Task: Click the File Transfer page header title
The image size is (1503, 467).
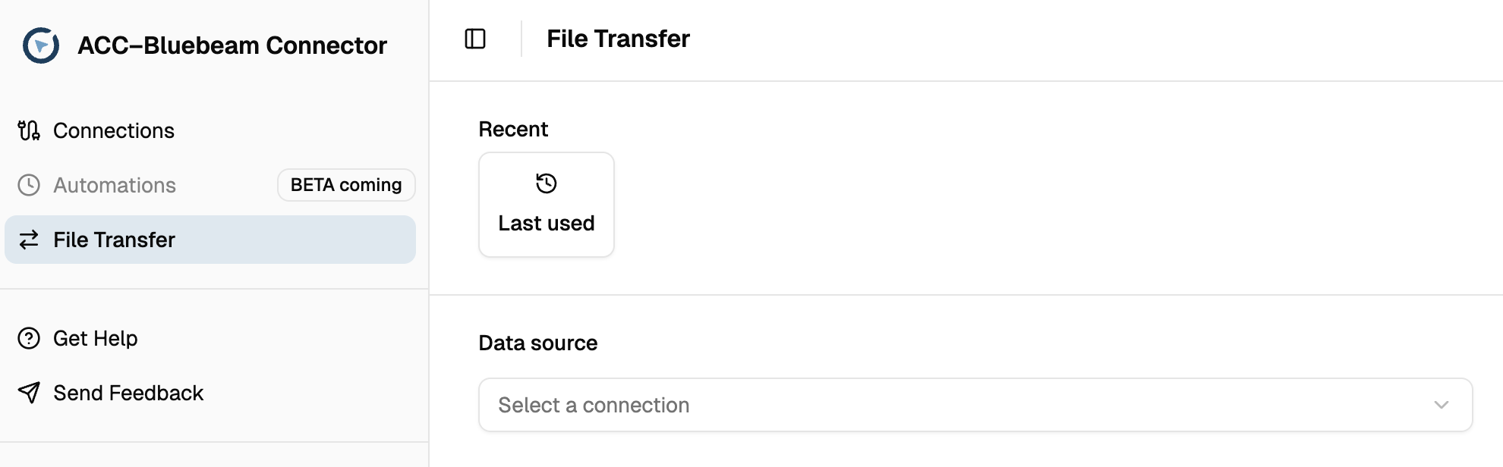Action: [618, 39]
